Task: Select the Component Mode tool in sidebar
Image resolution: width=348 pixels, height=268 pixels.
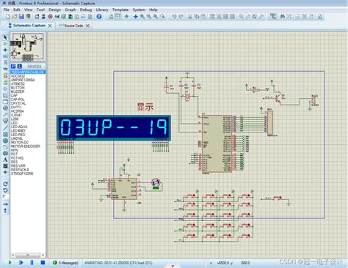Action: pyautogui.click(x=5, y=44)
